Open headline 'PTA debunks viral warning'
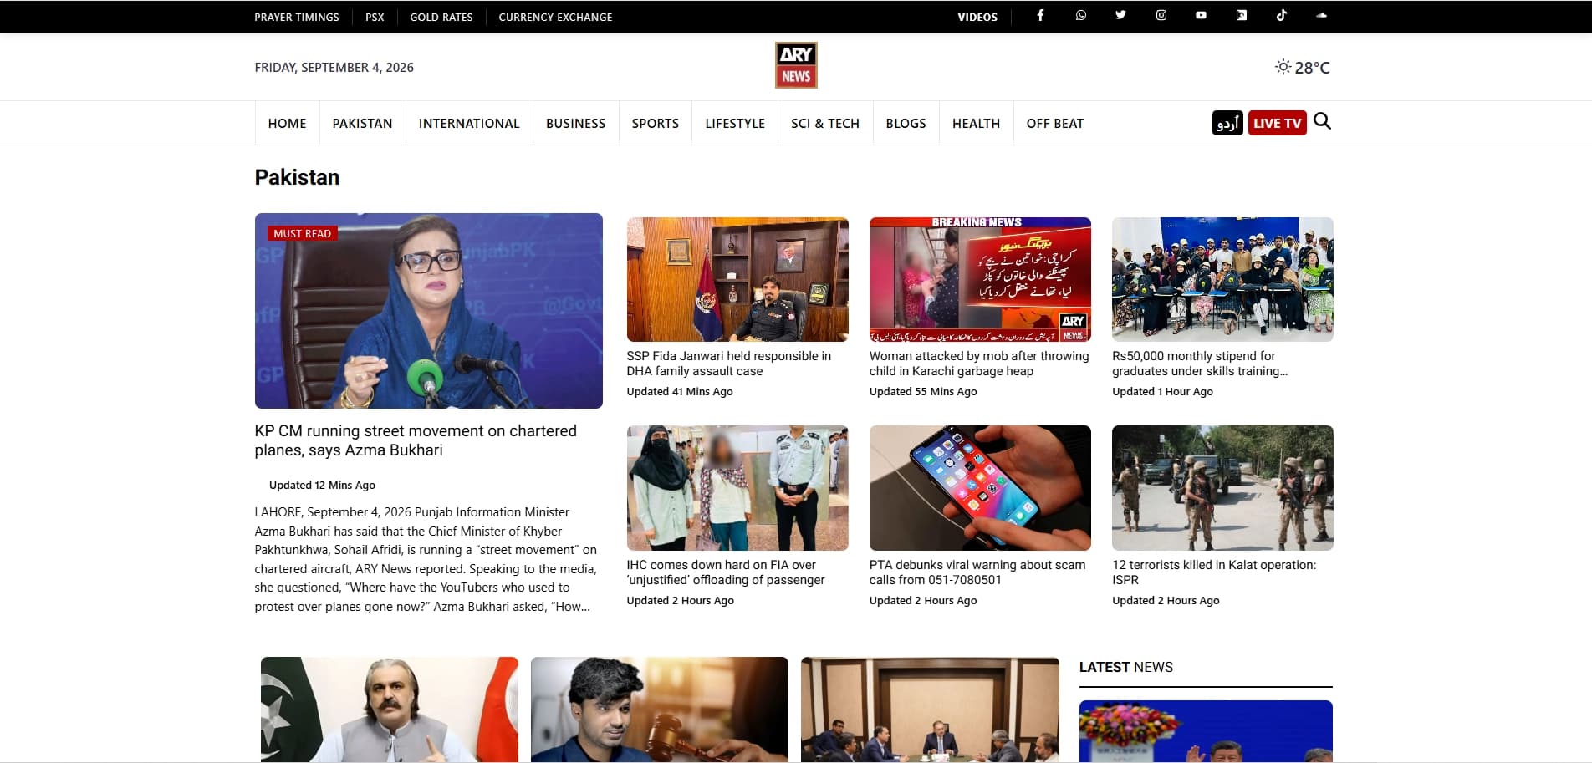 (977, 572)
